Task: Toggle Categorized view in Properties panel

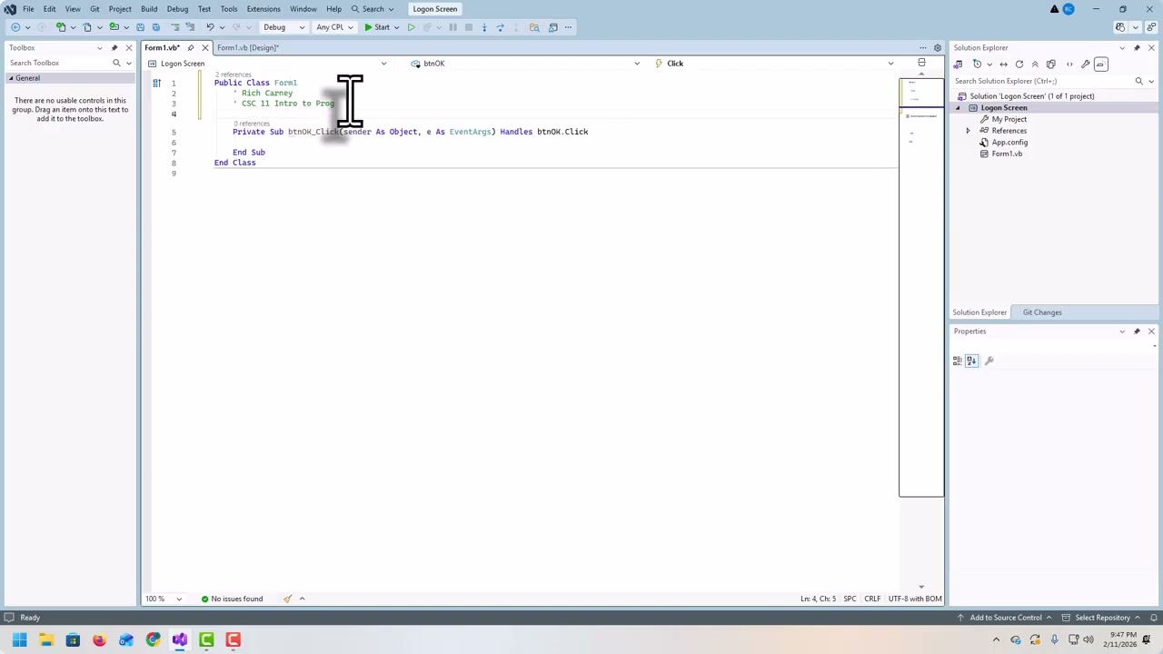Action: click(957, 361)
